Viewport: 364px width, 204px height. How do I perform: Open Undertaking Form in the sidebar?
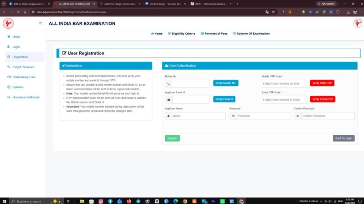(24, 77)
